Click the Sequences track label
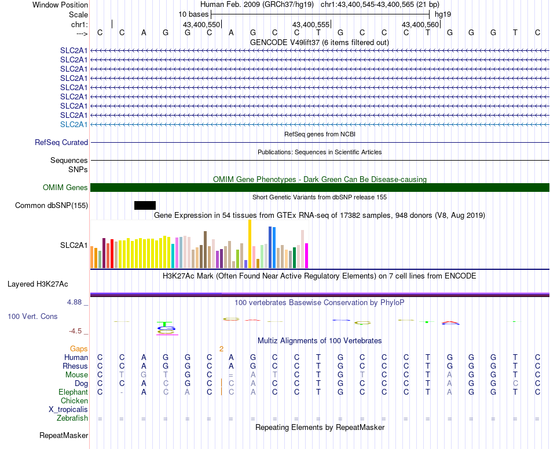This screenshot has height=449, width=550. click(69, 161)
